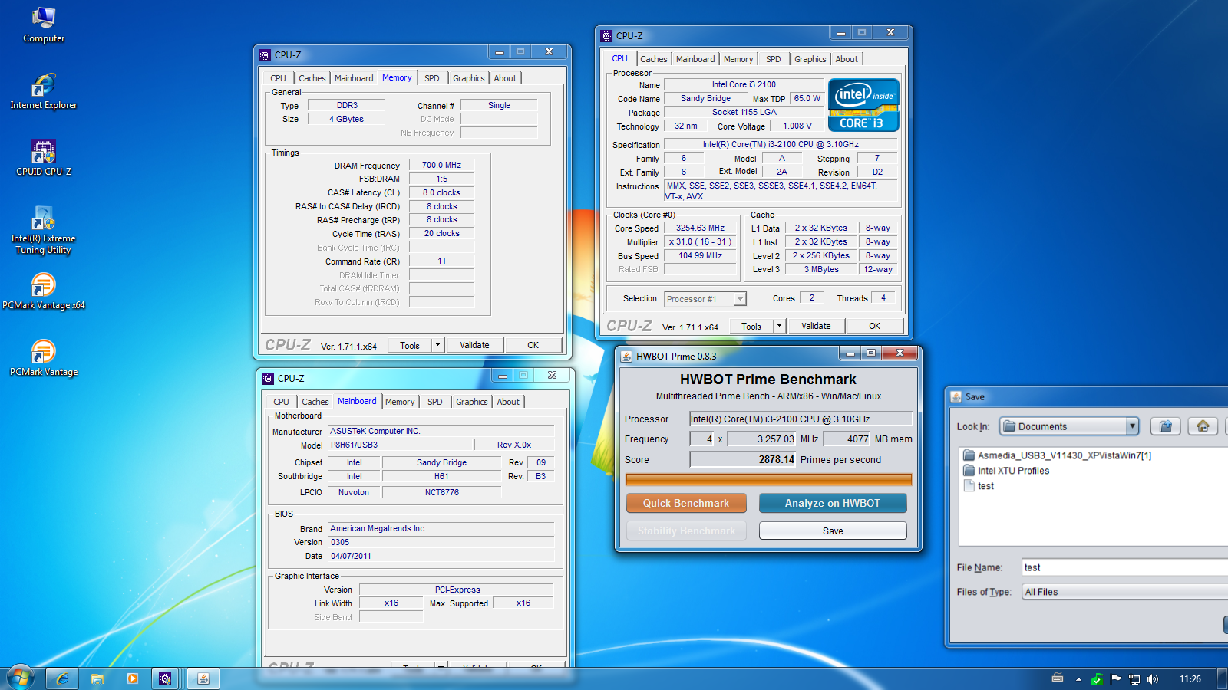The height and width of the screenshot is (690, 1228).
Task: Select the CPUID CPU-Z desktop icon
Action: [44, 159]
